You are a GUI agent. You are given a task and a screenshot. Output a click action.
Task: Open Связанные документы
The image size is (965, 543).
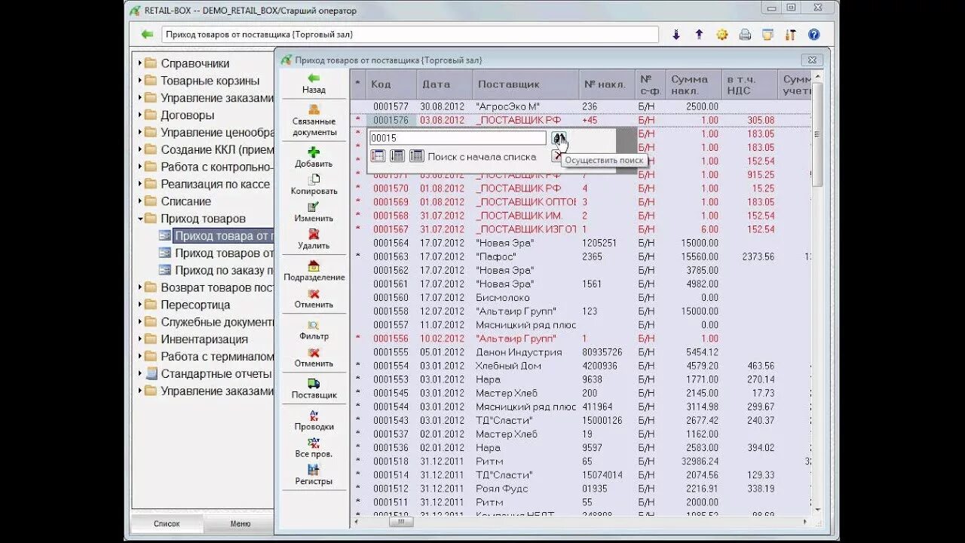coord(314,121)
